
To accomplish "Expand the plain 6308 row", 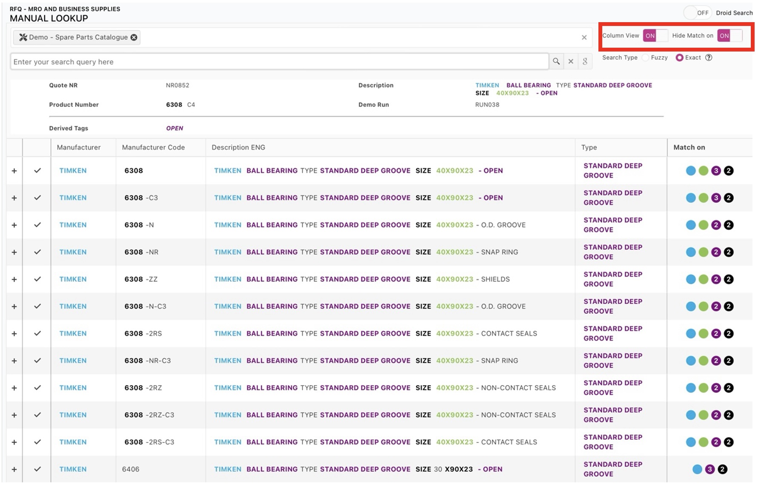I will tap(14, 171).
